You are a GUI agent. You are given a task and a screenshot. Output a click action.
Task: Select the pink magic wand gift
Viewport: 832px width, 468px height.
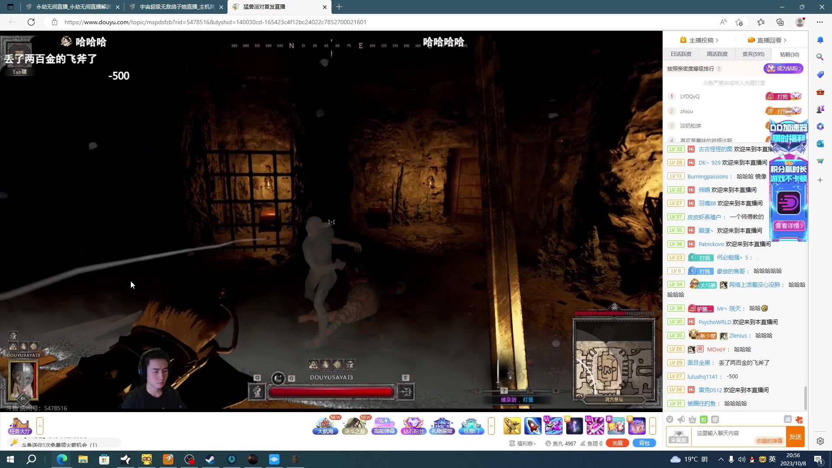click(595, 426)
